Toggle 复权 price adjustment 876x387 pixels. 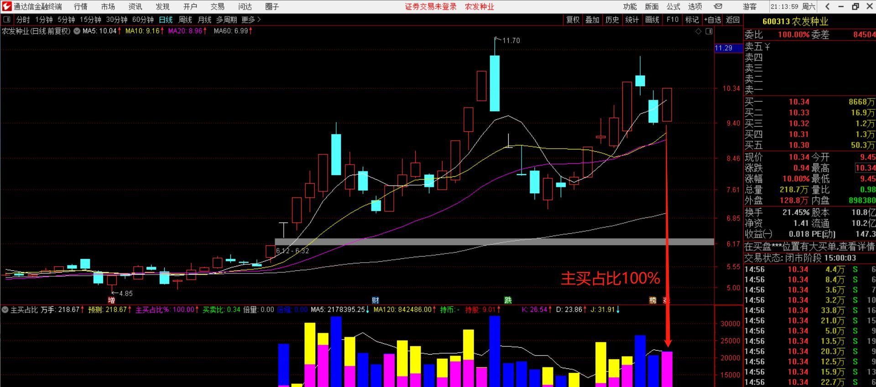pos(573,20)
